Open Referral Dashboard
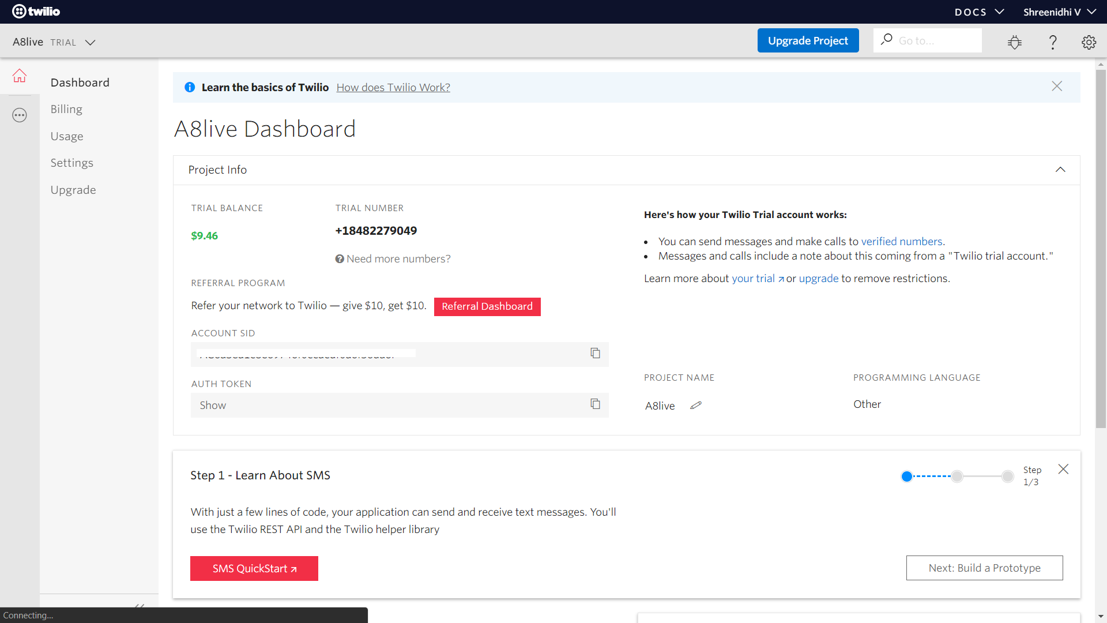Image resolution: width=1107 pixels, height=623 pixels. [x=487, y=306]
